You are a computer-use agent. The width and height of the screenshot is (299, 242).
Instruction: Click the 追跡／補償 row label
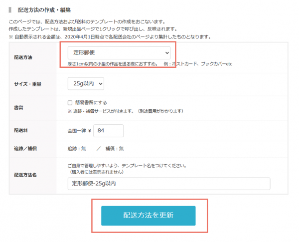click(x=26, y=148)
